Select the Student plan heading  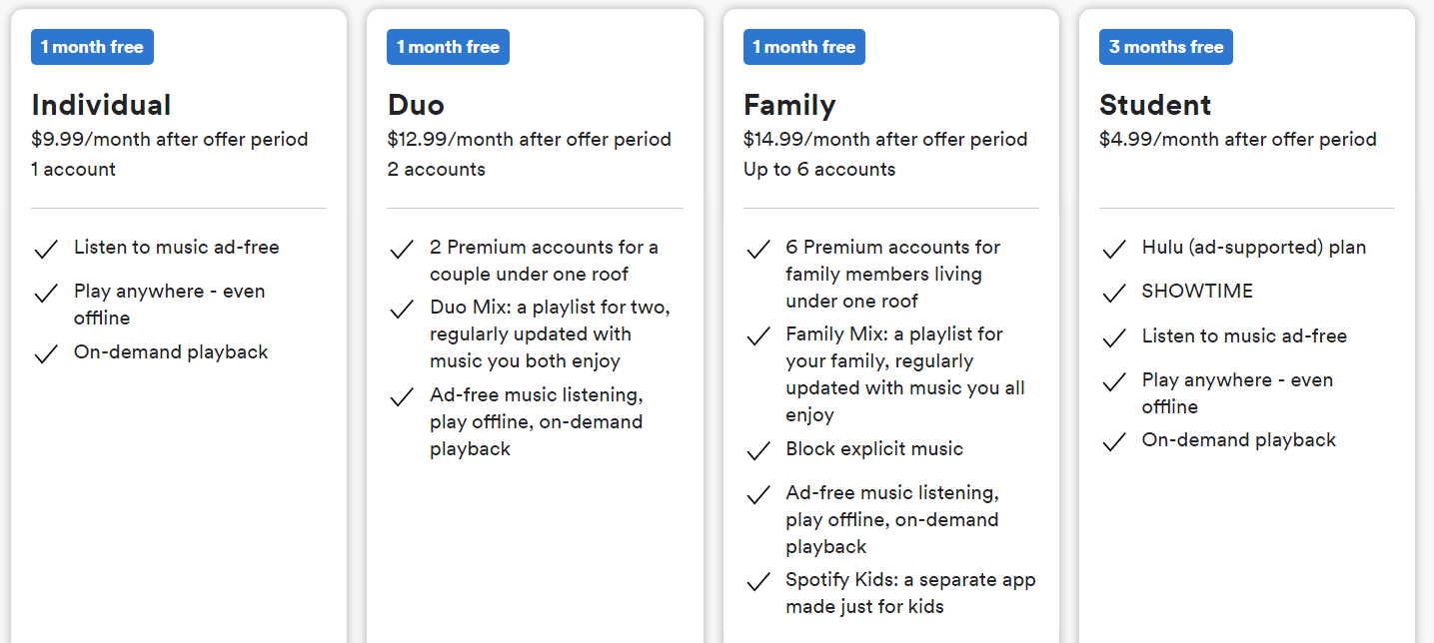pos(1155,105)
